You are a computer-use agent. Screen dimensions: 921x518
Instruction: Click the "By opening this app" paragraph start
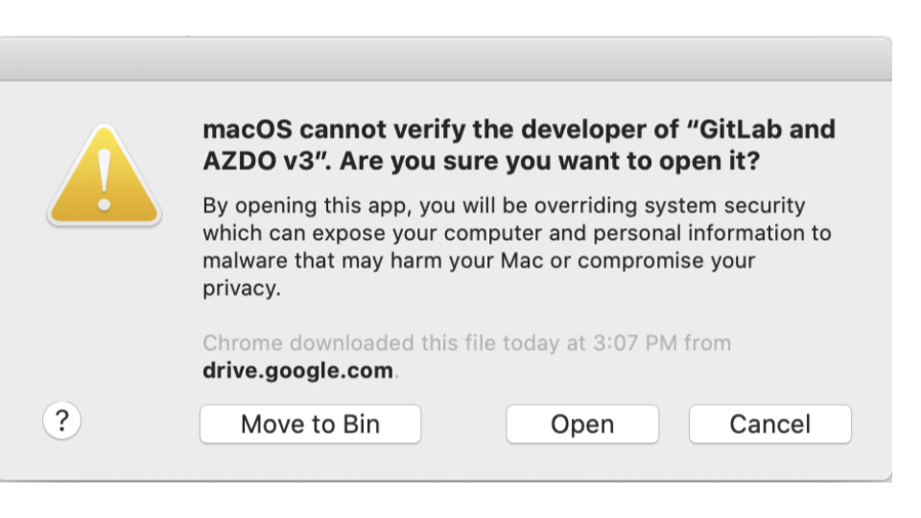[304, 205]
